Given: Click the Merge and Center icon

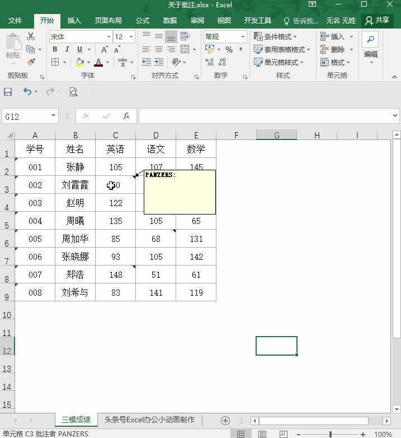Looking at the screenshot, I should coord(185,49).
